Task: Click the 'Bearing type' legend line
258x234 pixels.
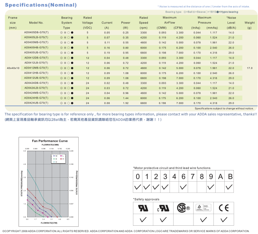Action: point(202,12)
